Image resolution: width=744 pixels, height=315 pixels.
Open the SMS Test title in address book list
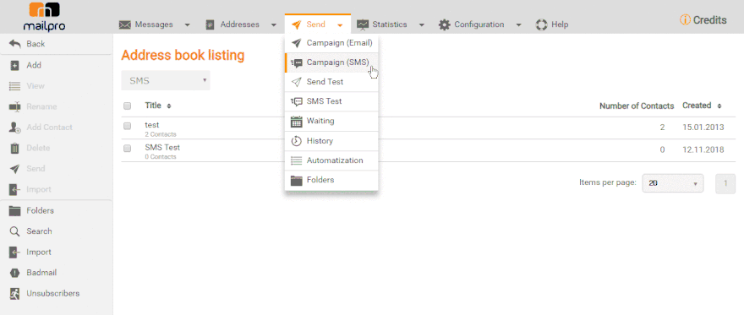coord(162,147)
